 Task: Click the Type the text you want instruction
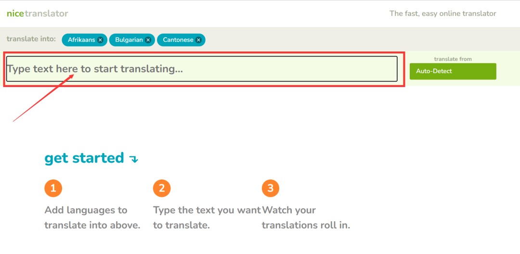pos(207,217)
